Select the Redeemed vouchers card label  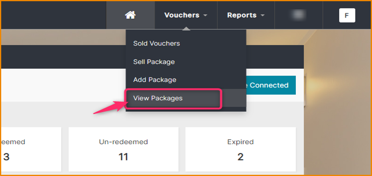[13, 142]
